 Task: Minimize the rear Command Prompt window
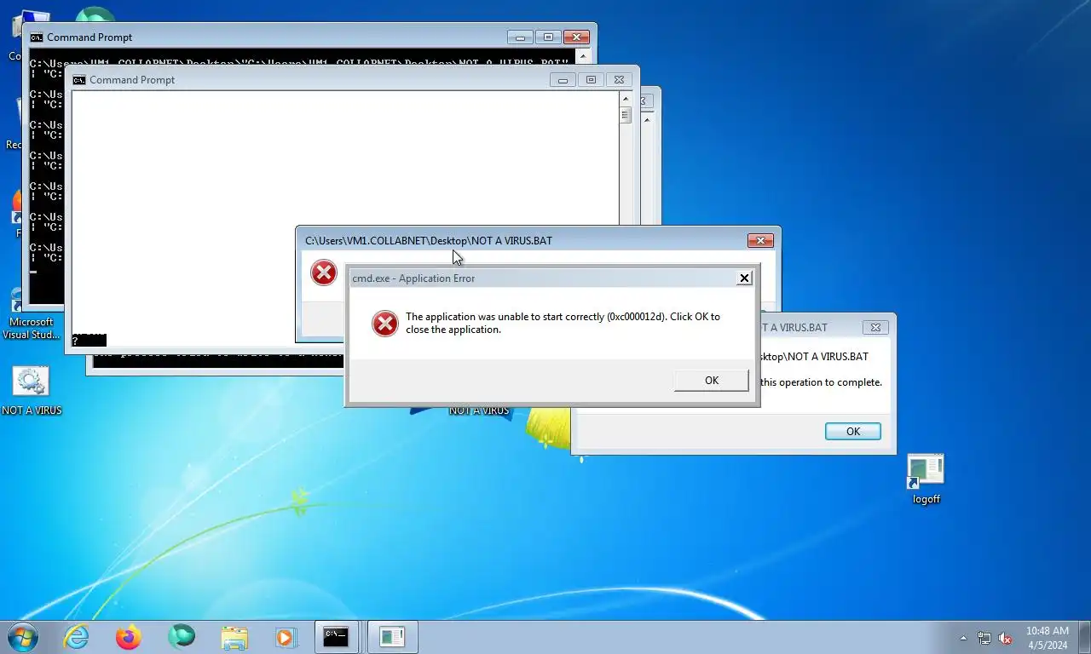click(x=519, y=37)
